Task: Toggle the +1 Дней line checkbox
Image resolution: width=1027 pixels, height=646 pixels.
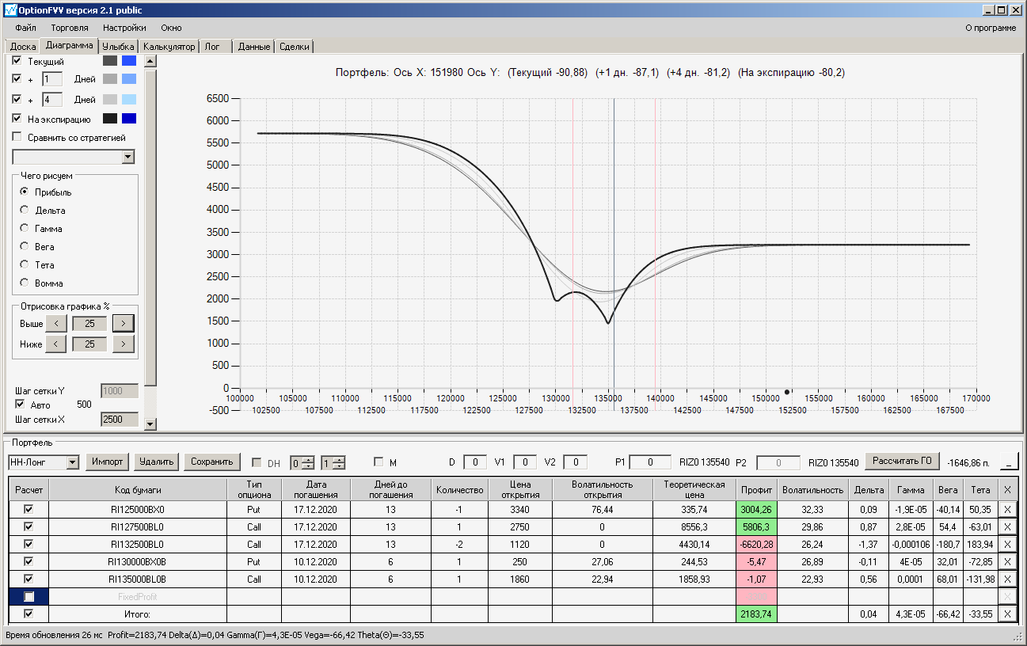Action: click(x=17, y=79)
